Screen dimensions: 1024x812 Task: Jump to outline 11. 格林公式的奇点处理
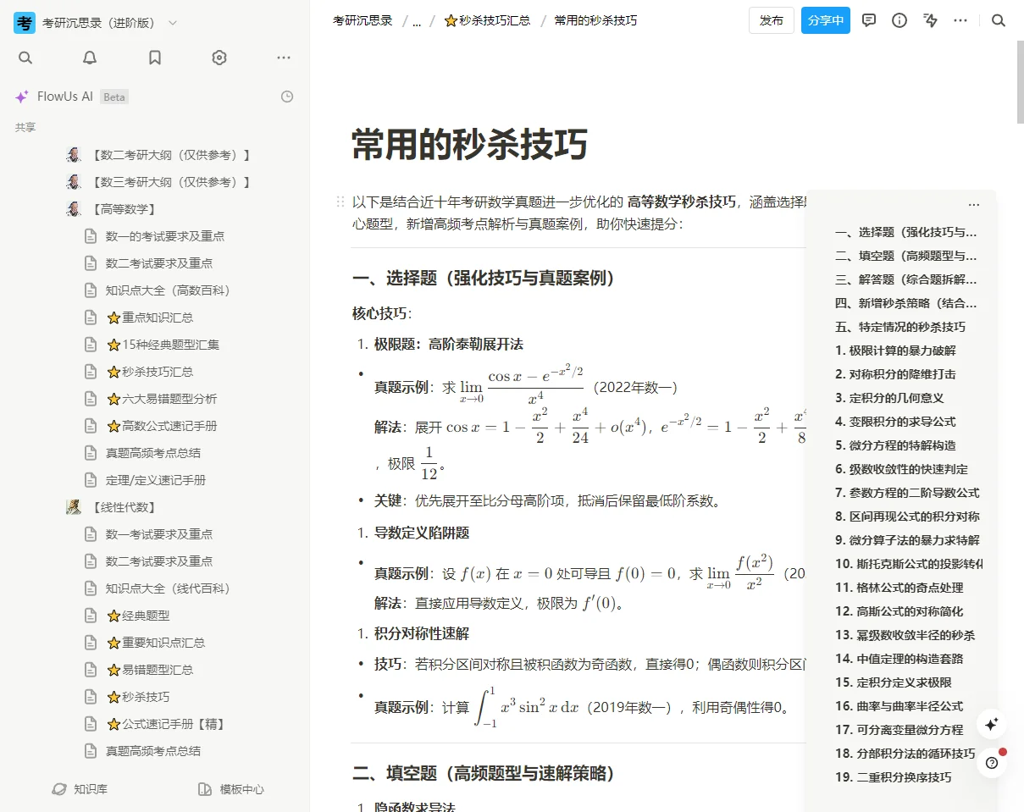click(899, 588)
